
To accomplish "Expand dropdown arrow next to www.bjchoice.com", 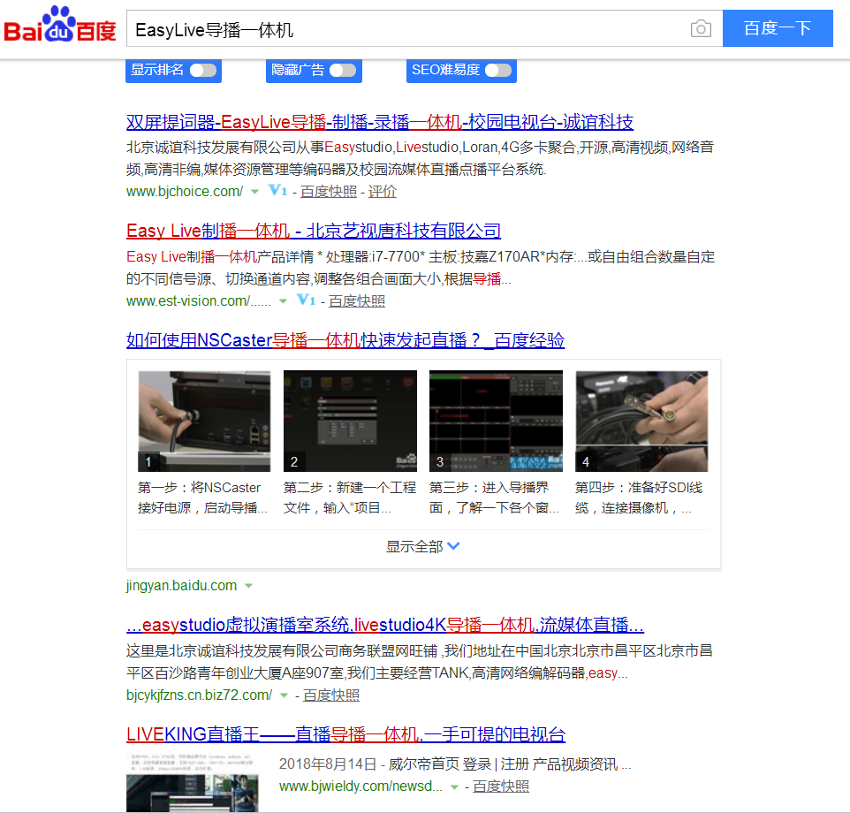I will click(254, 192).
